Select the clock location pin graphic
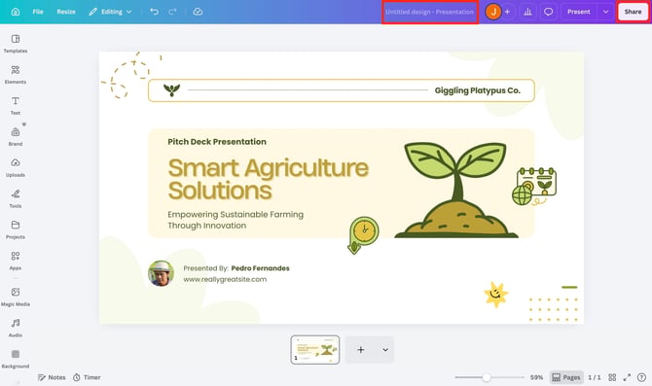The width and height of the screenshot is (652, 386). 363,234
